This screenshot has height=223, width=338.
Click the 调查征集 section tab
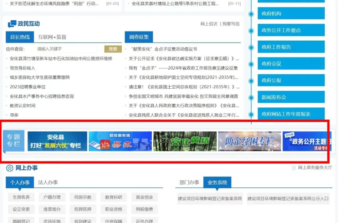(139, 37)
